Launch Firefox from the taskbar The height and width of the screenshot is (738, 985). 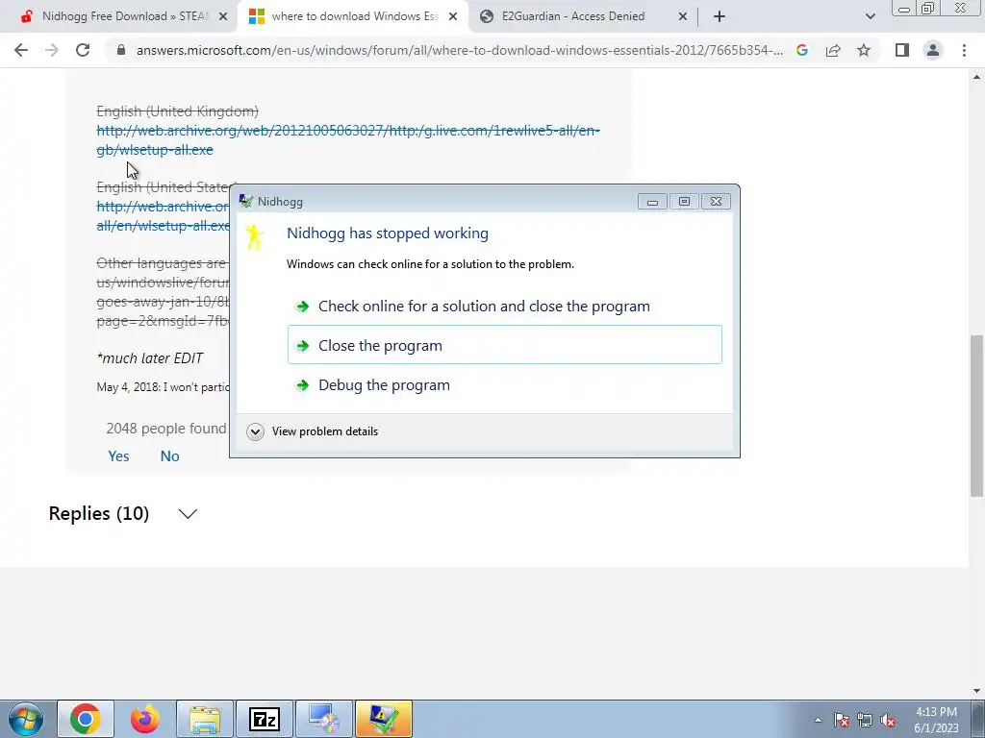[x=145, y=719]
